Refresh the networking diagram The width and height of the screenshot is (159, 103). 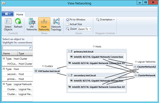[x=18, y=23]
